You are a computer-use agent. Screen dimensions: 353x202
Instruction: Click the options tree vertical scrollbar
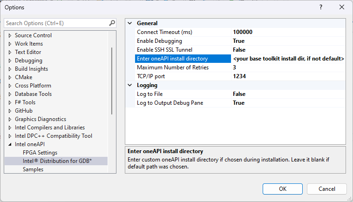pyautogui.click(x=111, y=81)
